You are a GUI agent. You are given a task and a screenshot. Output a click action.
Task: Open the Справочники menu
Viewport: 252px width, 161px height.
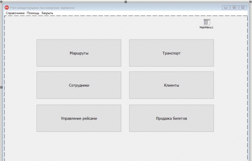15,13
